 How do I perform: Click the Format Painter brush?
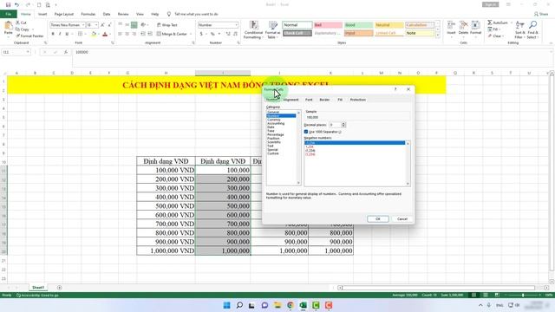coord(17,36)
